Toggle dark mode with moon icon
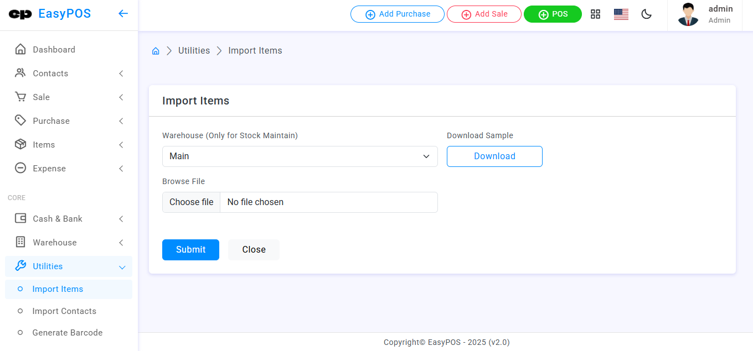The height and width of the screenshot is (351, 753). pos(646,14)
